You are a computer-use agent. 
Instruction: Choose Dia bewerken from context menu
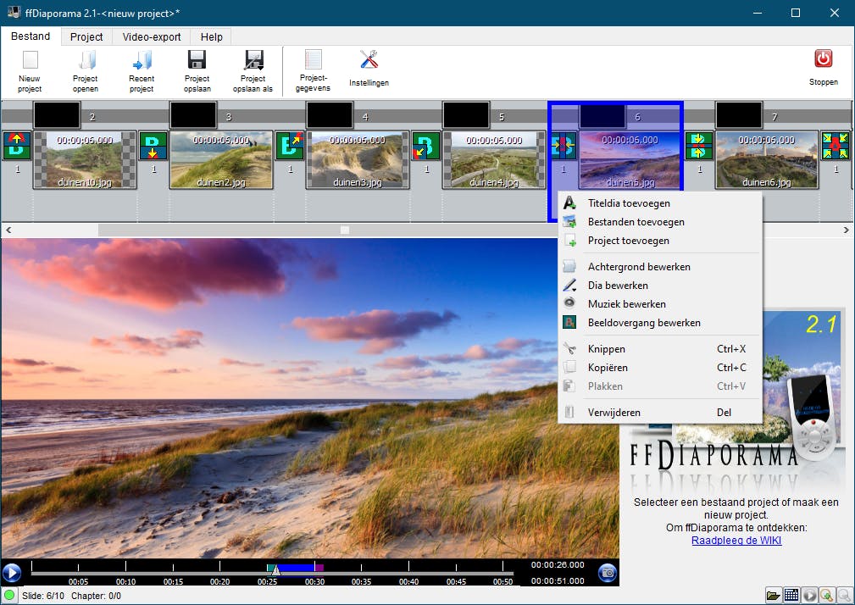click(x=618, y=286)
